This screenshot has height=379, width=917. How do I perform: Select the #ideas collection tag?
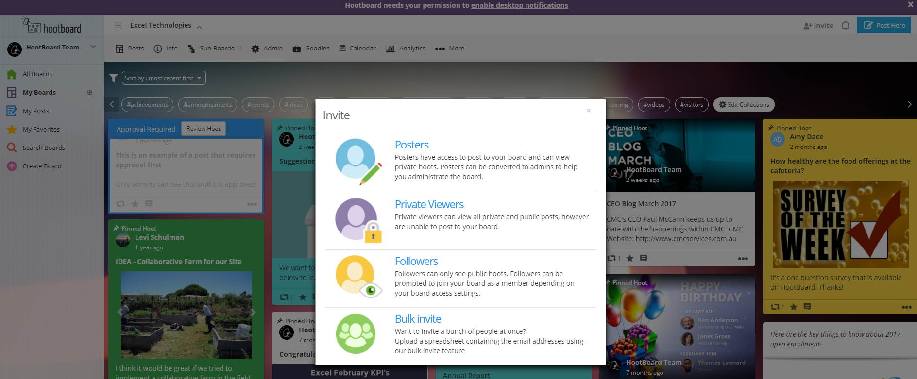pos(293,105)
